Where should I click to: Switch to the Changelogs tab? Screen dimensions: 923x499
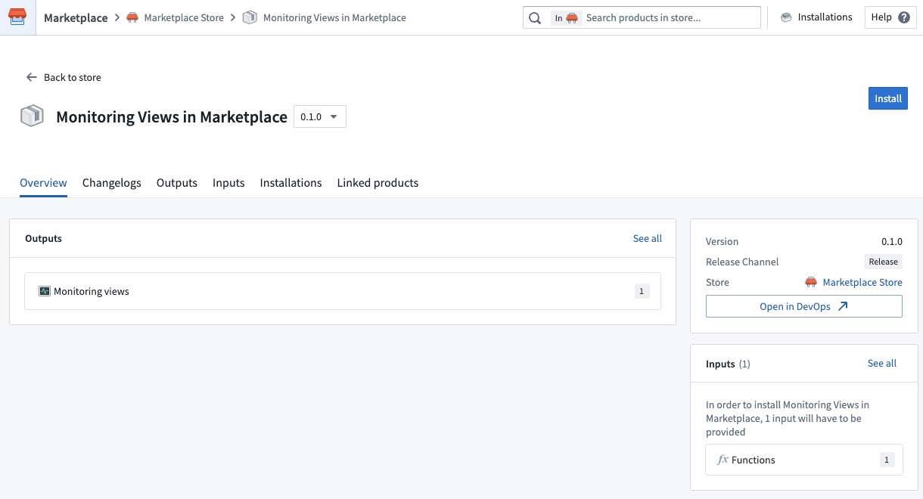coord(111,182)
